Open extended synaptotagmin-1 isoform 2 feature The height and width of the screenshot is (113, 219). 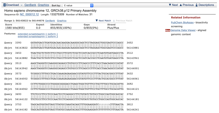click(x=38, y=37)
